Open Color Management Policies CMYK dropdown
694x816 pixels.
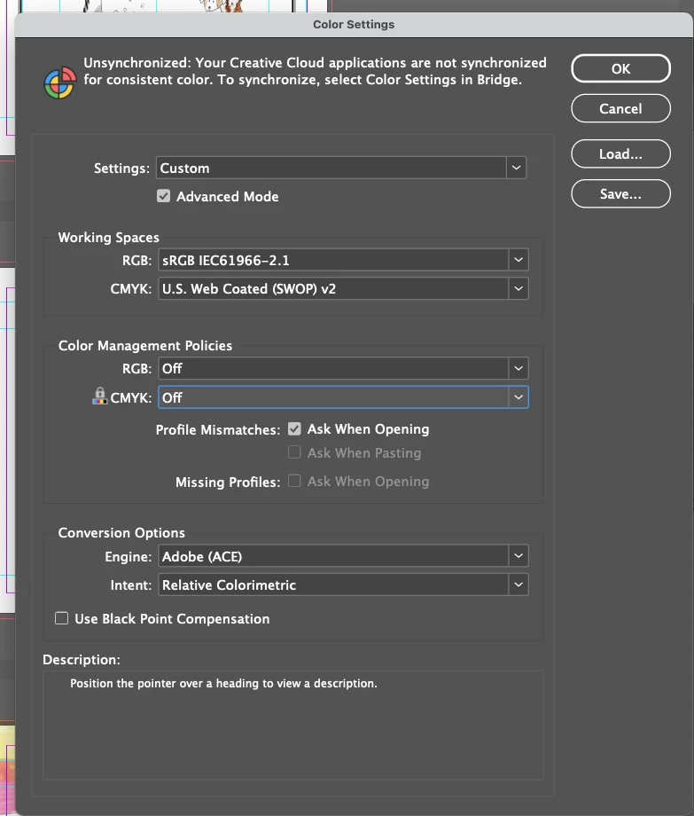tap(343, 397)
